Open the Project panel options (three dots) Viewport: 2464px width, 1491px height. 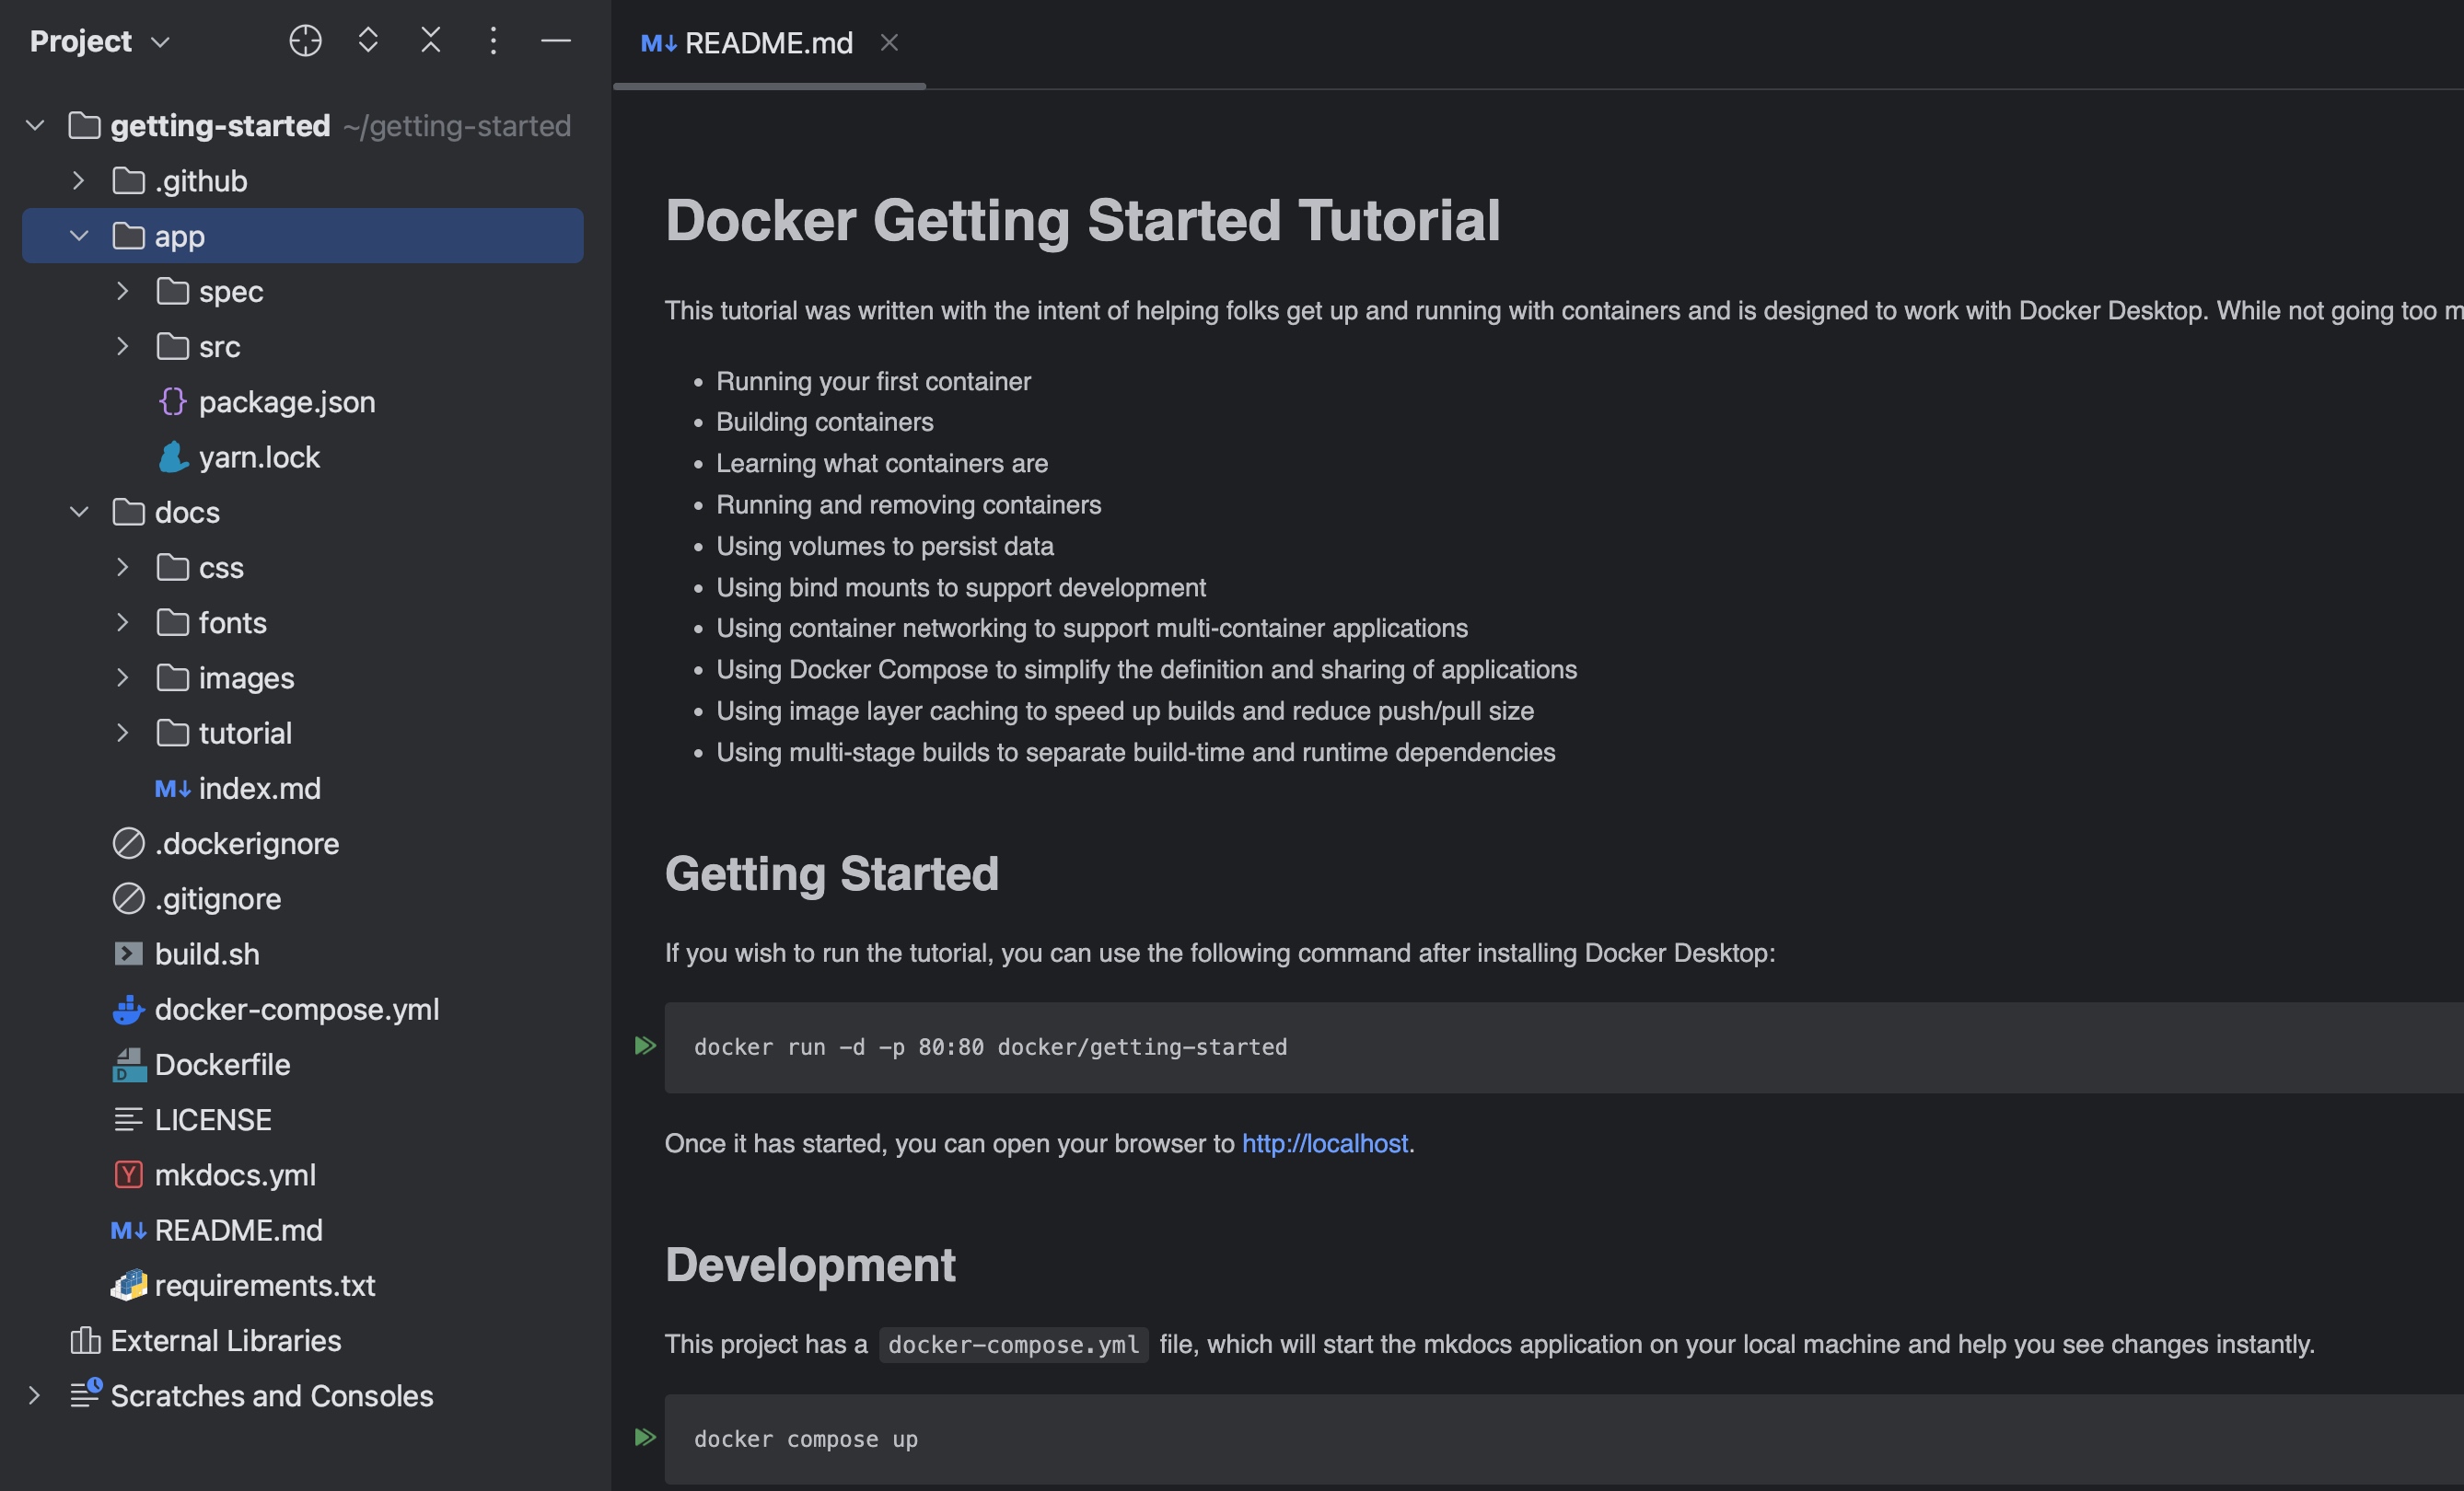pyautogui.click(x=493, y=41)
